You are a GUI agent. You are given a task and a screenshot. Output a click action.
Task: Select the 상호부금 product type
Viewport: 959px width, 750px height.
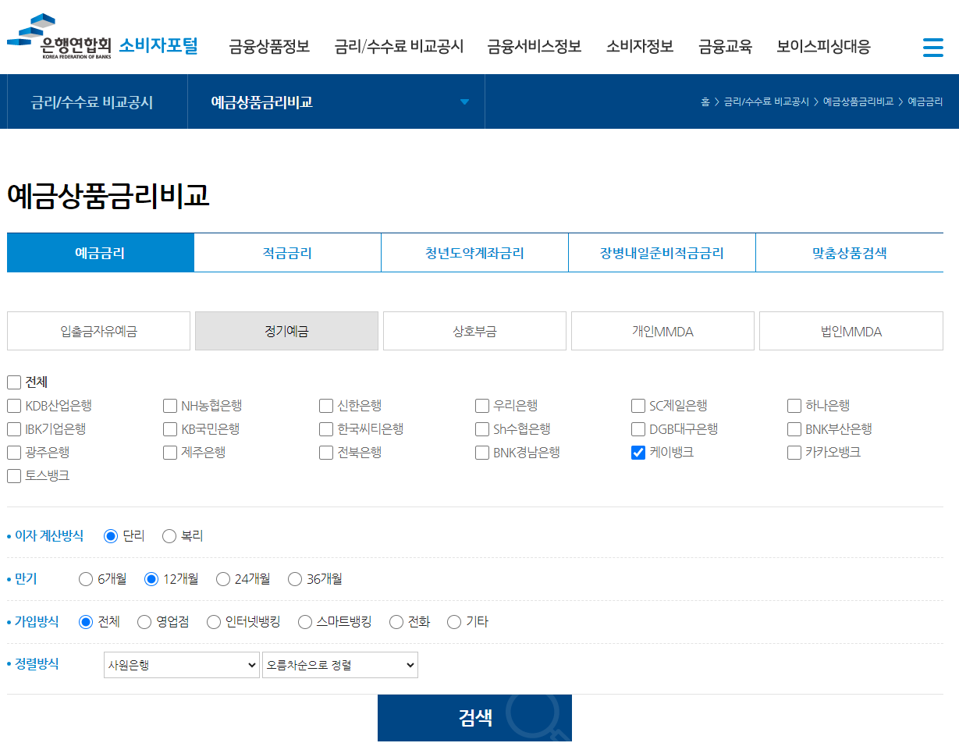pos(474,331)
